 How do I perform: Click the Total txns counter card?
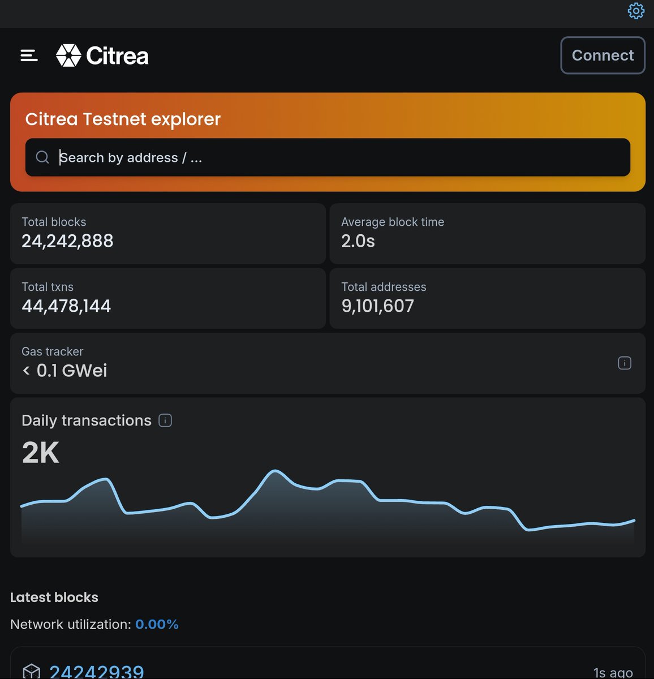pyautogui.click(x=167, y=298)
